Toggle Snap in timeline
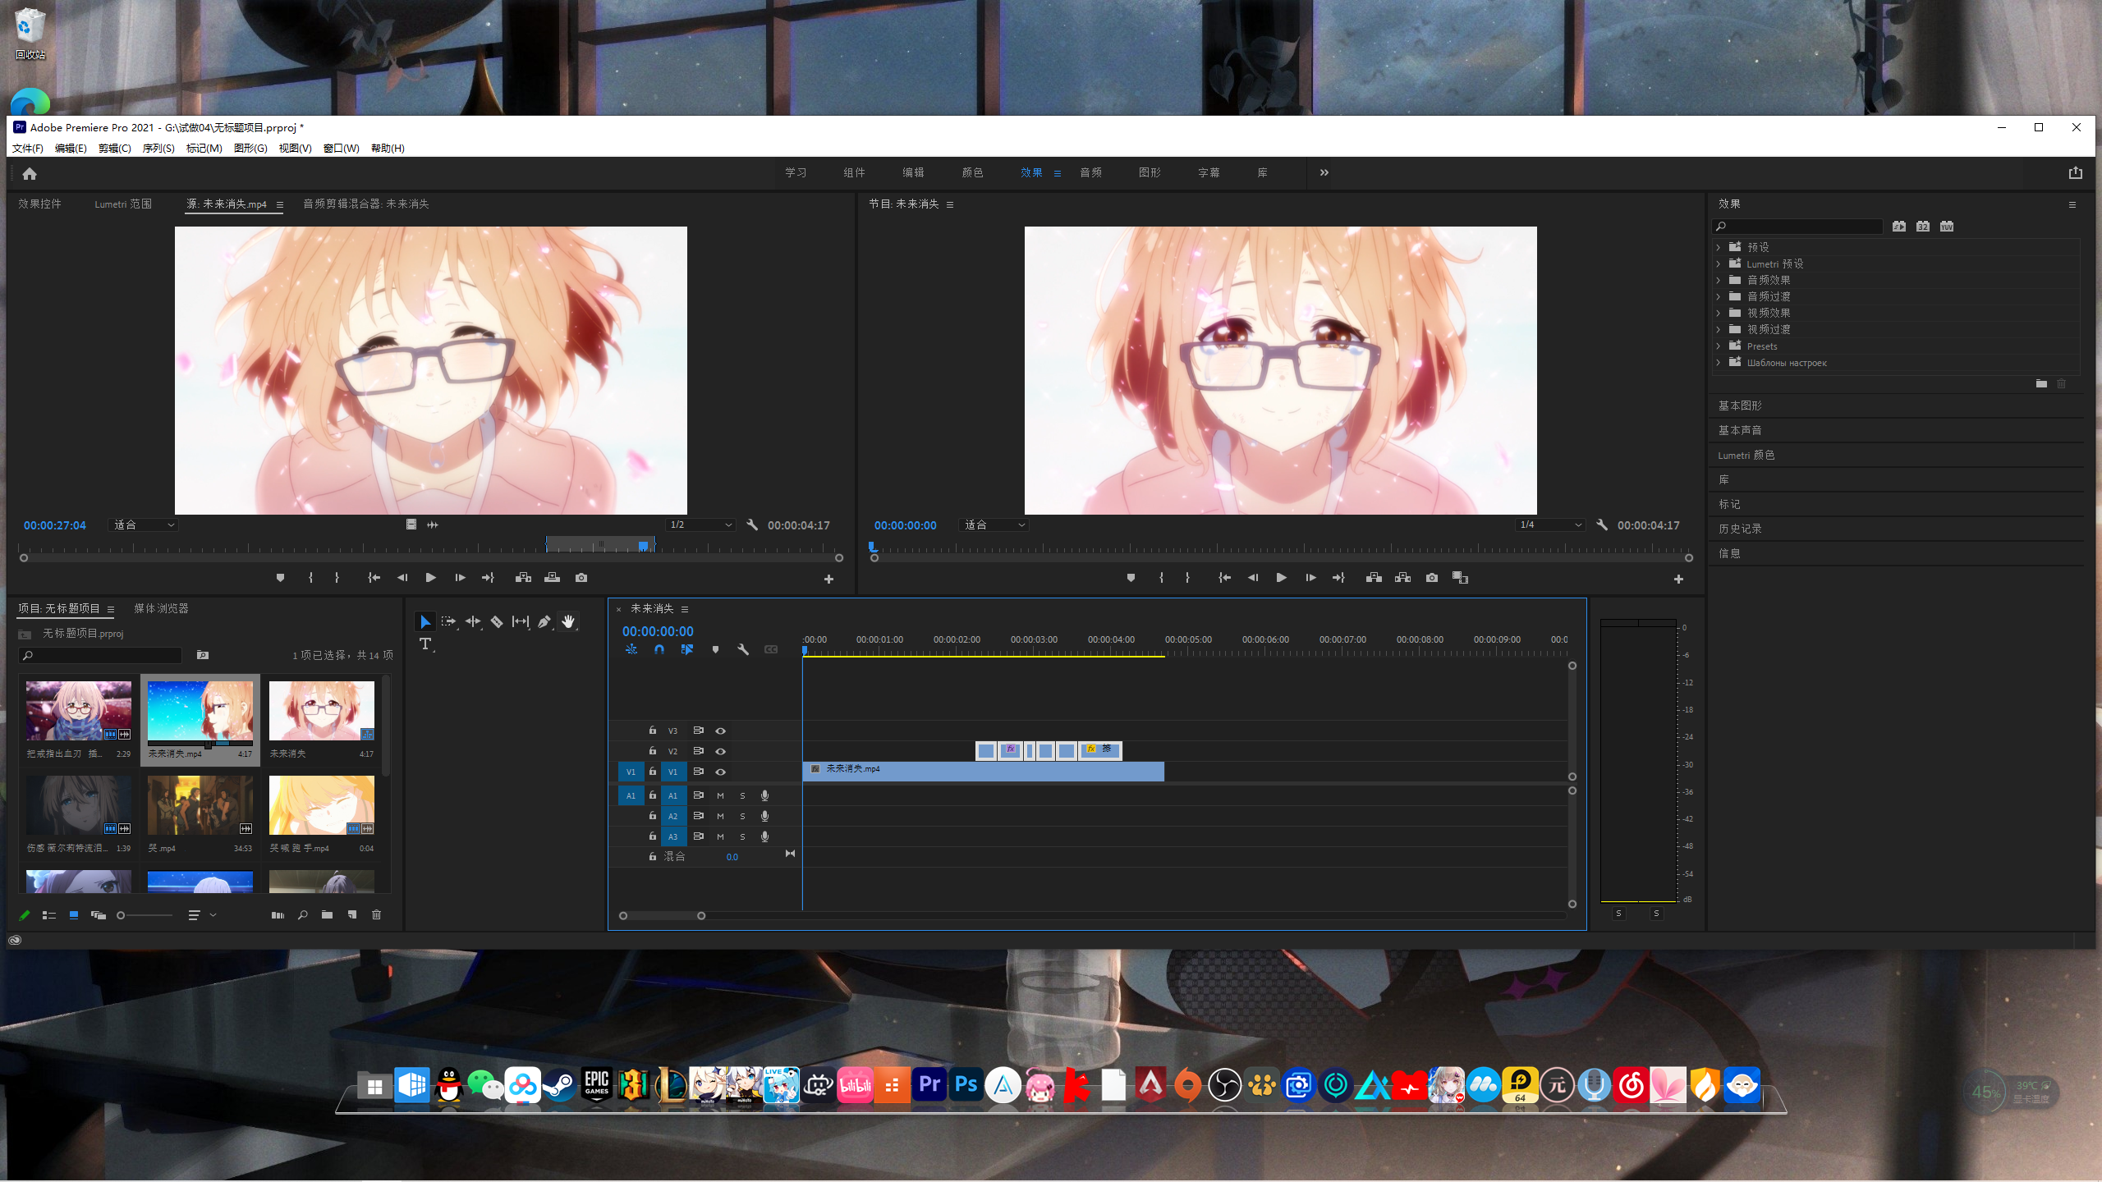 (x=659, y=649)
